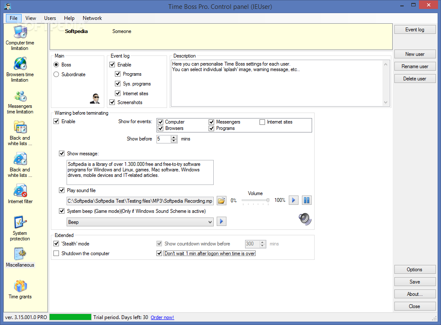Open the Beep sound dropdown
The height and width of the screenshot is (325, 441).
(x=210, y=222)
